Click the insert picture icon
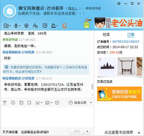 21,103
